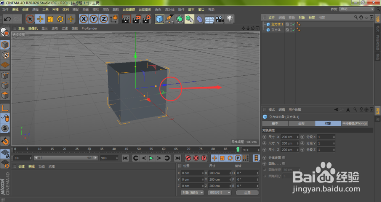Open the 文件 menu in menu bar

pos(5,10)
